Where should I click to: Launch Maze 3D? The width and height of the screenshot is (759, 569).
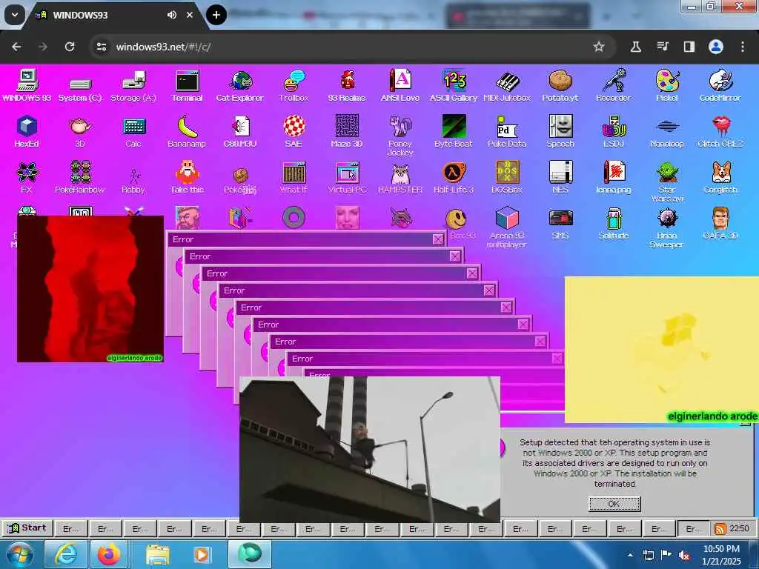click(x=347, y=131)
